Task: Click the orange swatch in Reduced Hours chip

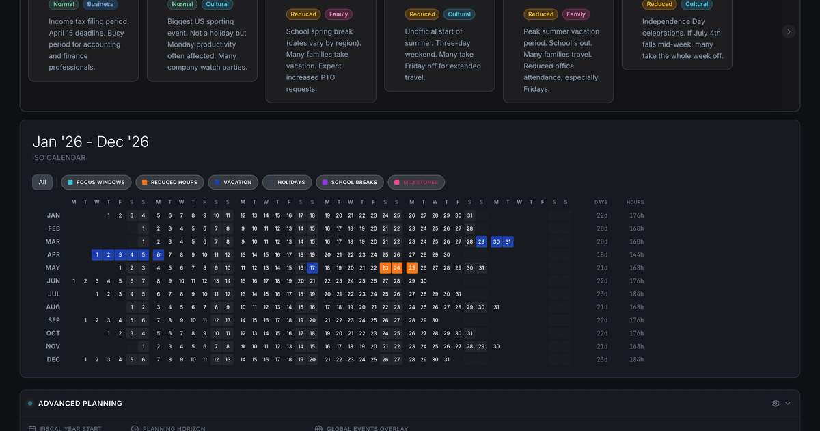Action: pyautogui.click(x=145, y=182)
